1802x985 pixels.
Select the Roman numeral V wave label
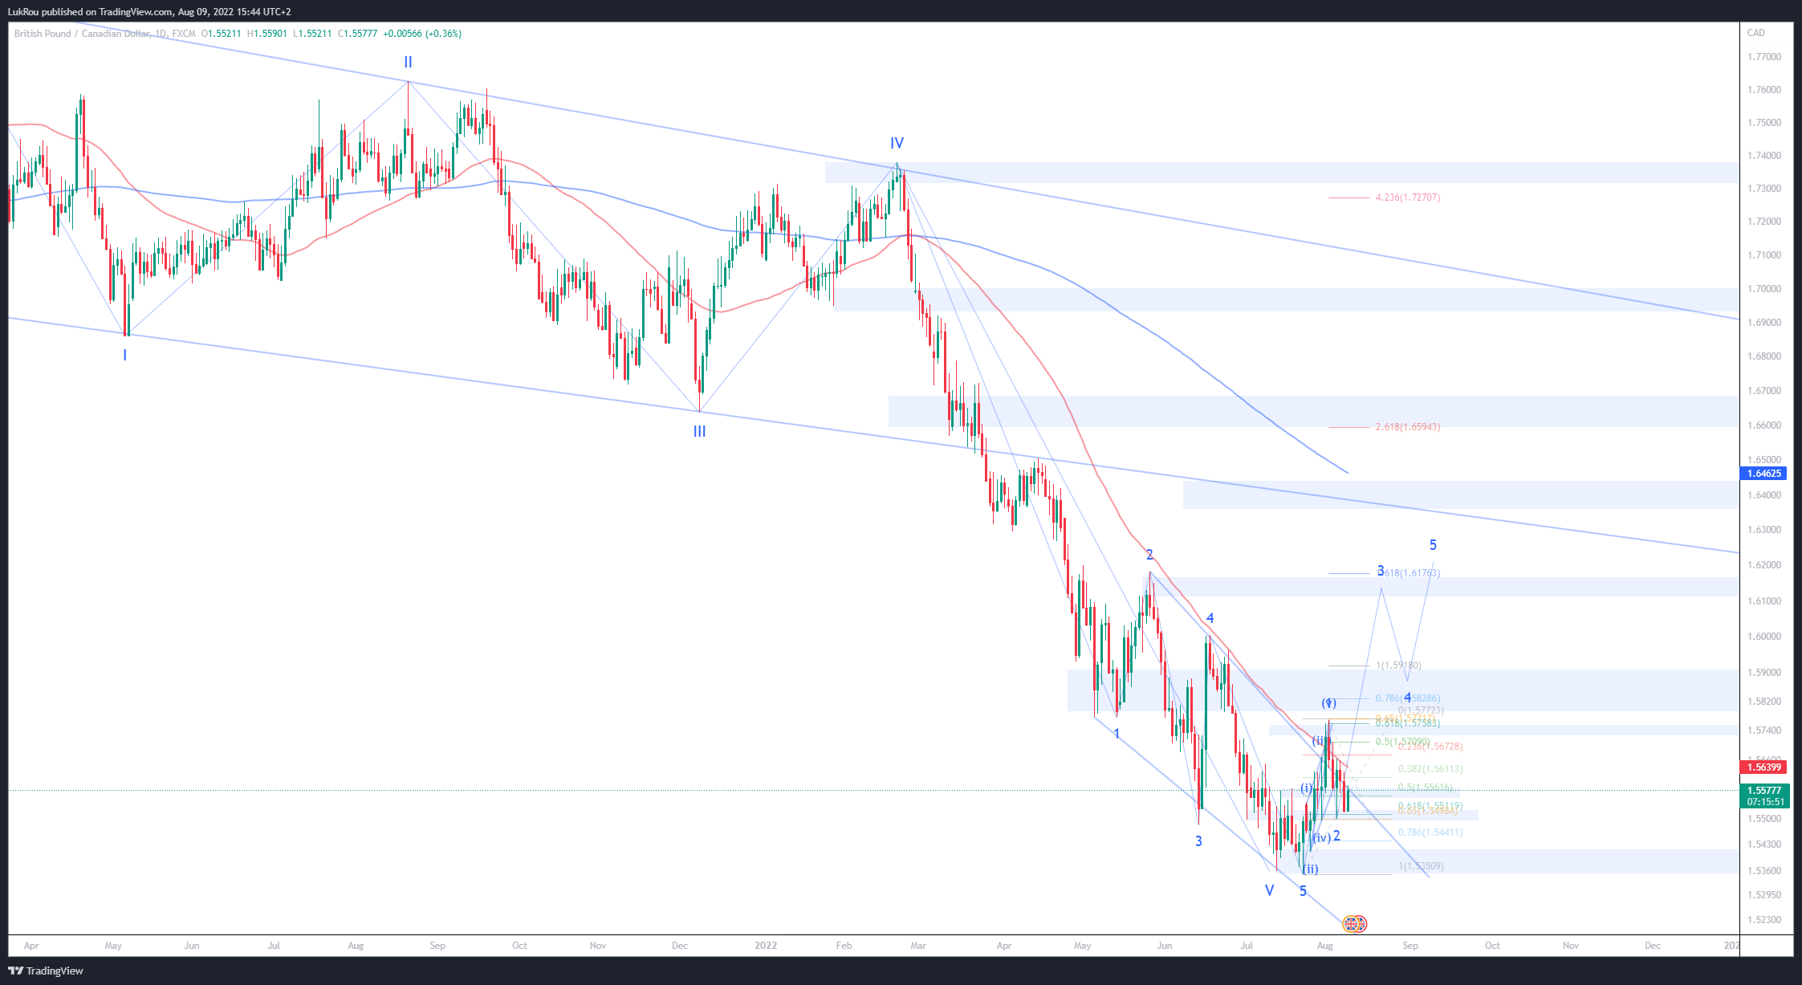(1269, 890)
